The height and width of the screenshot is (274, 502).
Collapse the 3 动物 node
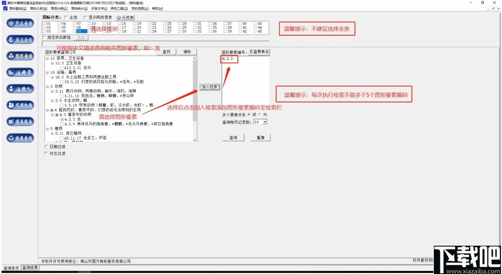coord(47,86)
